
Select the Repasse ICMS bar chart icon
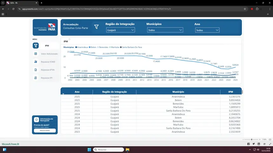[36, 62]
